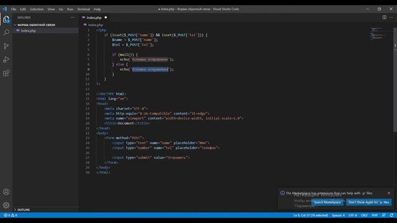This screenshot has width=397, height=223.
Task: Click the Search Marketplace button
Action: 328,202
